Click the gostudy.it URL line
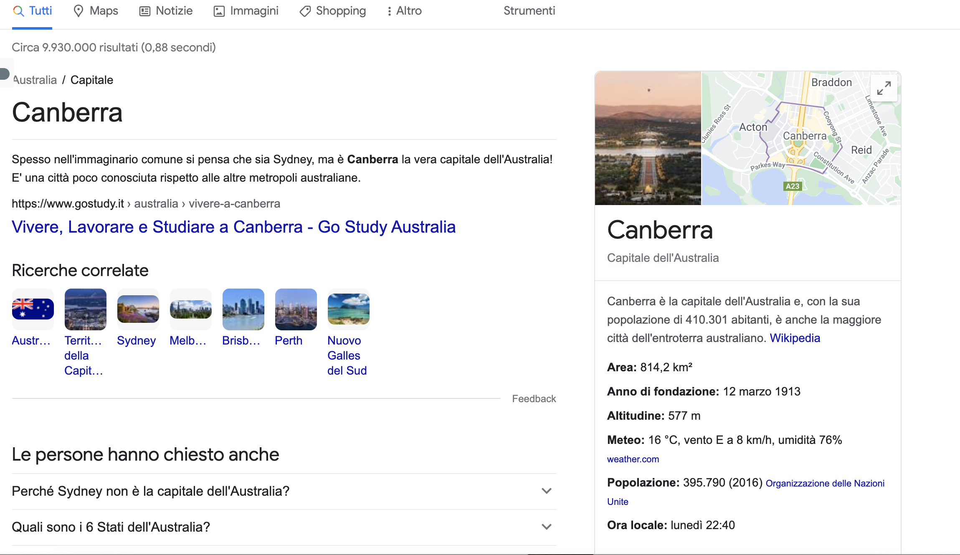The image size is (960, 555). 146,204
